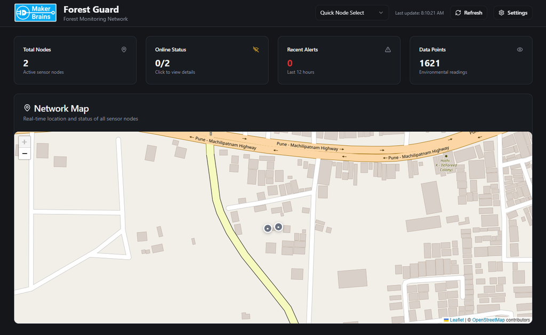This screenshot has width=546, height=335.
Task: Click 'Forest Monitoring Network' subtitle
Action: [95, 19]
